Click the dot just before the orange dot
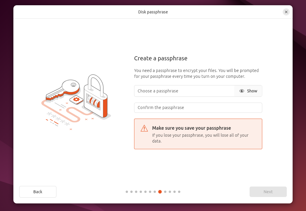 pos(155,192)
